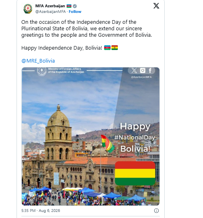
Task: Click the X icon on the image banner
Action: (134, 71)
